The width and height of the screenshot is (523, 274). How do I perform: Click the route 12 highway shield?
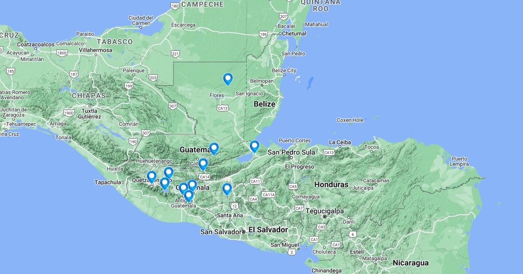coord(234,205)
